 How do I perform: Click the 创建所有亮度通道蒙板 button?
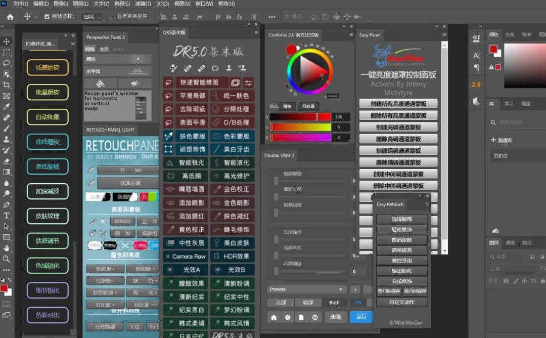398,104
